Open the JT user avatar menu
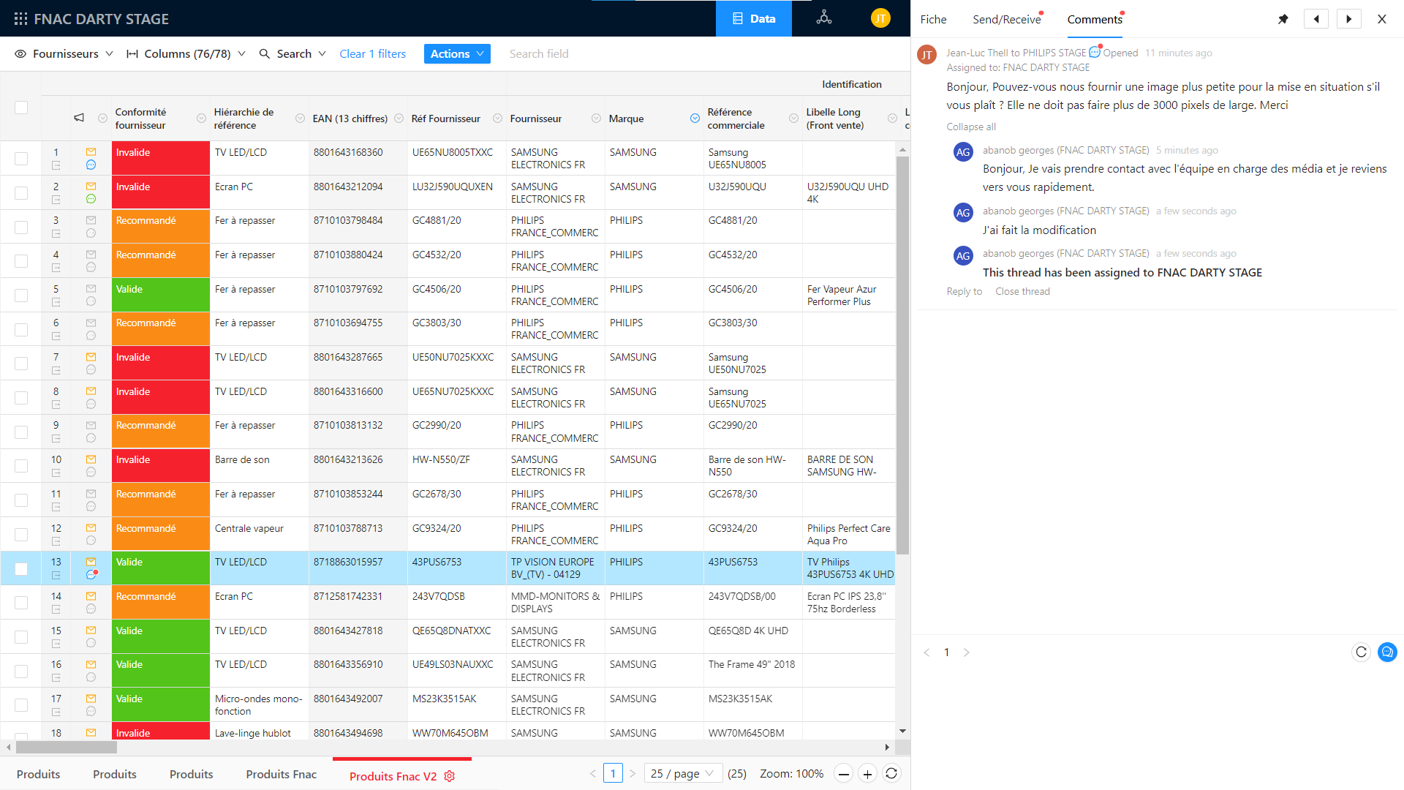The width and height of the screenshot is (1404, 790). [x=880, y=18]
